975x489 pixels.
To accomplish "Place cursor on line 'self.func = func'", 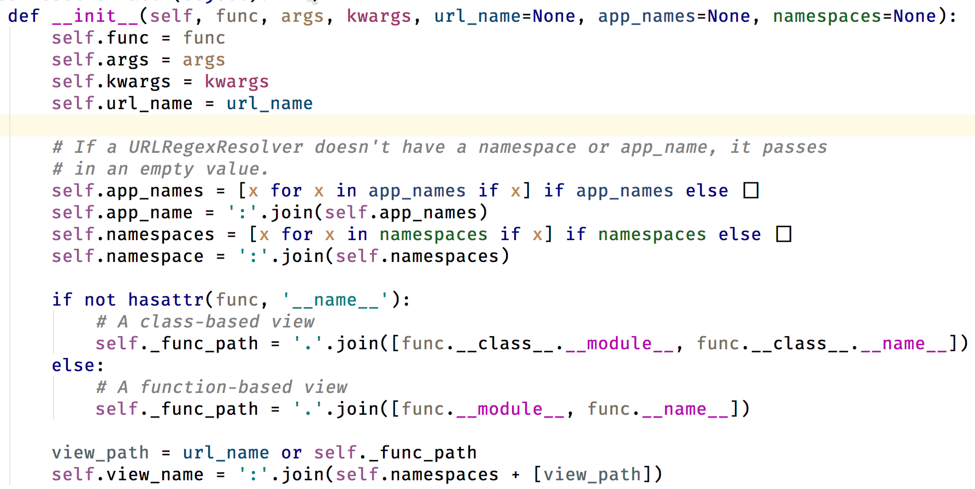I will coord(138,38).
